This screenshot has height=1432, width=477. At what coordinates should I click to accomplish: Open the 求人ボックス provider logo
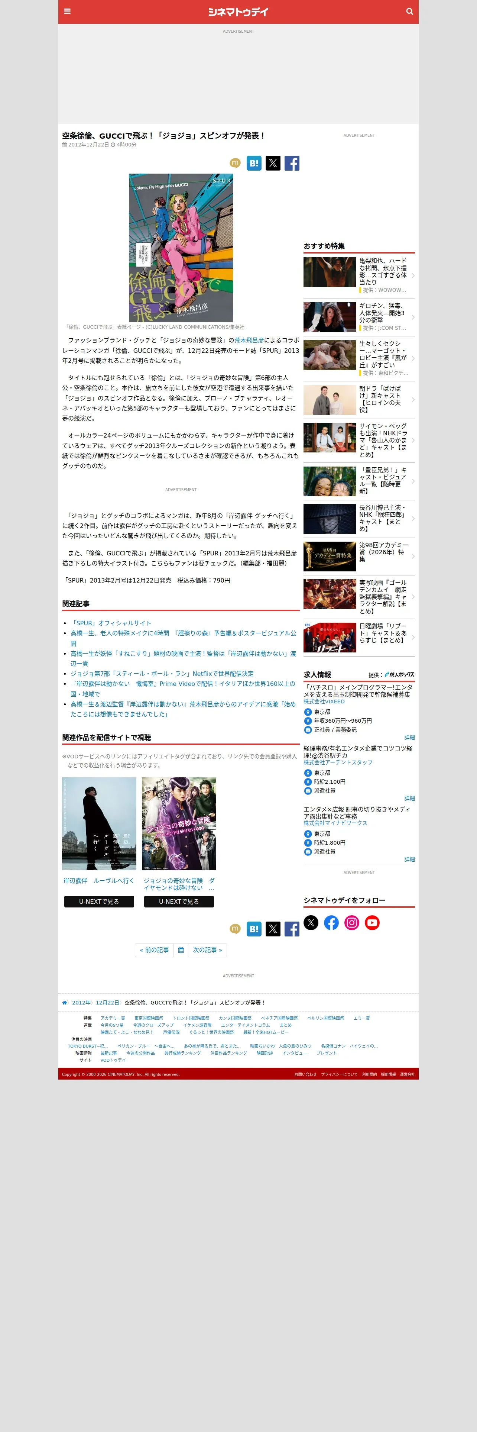pyautogui.click(x=399, y=674)
